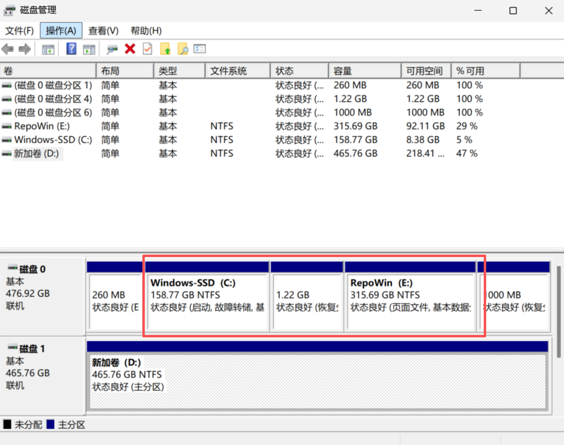This screenshot has height=445, width=564.
Task: Open the 文件(F) menu
Action: (19, 31)
